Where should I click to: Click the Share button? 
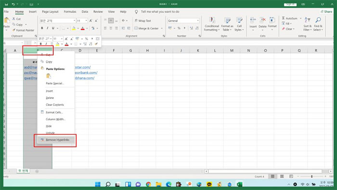[326, 12]
